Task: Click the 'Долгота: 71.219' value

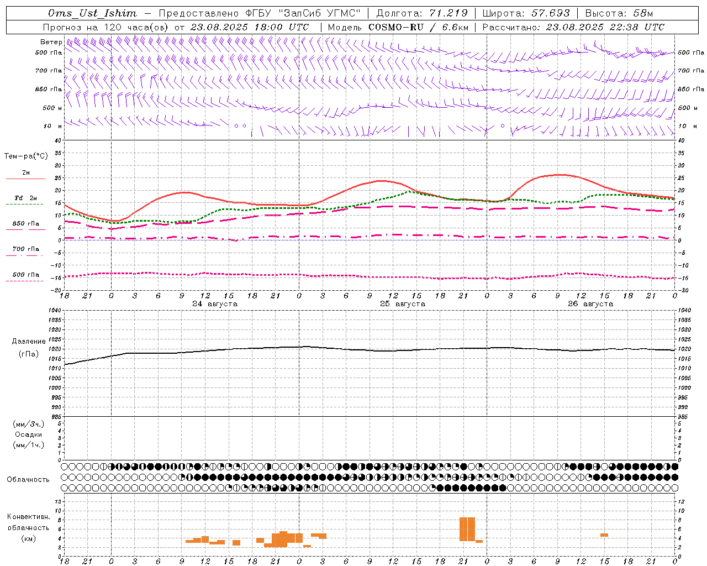Action: [422, 13]
